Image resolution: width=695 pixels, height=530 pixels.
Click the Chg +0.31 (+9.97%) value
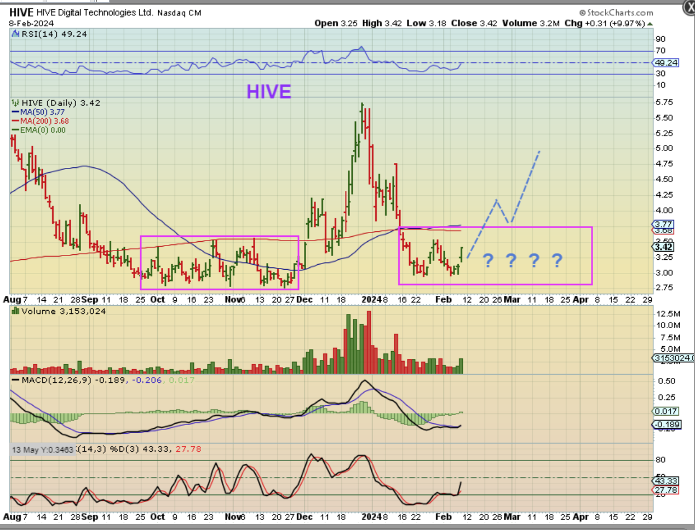click(605, 23)
